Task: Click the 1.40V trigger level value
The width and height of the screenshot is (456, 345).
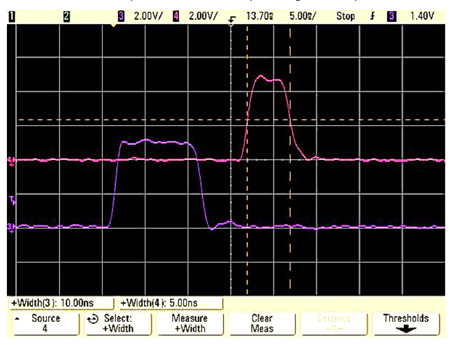Action: [422, 16]
